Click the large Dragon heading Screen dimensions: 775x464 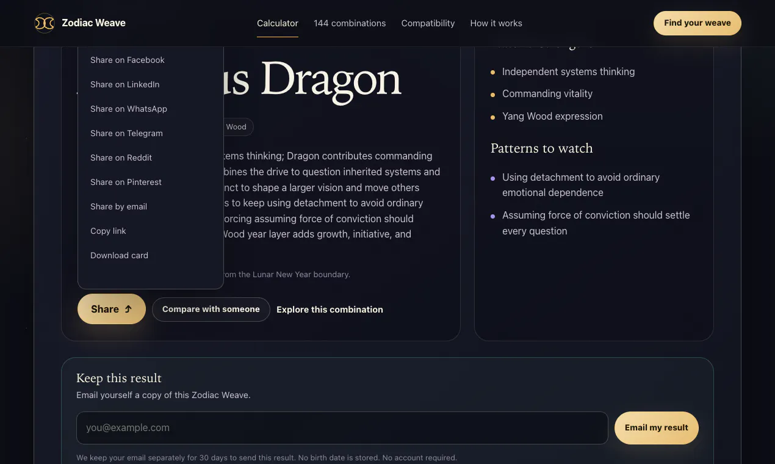[x=331, y=79]
